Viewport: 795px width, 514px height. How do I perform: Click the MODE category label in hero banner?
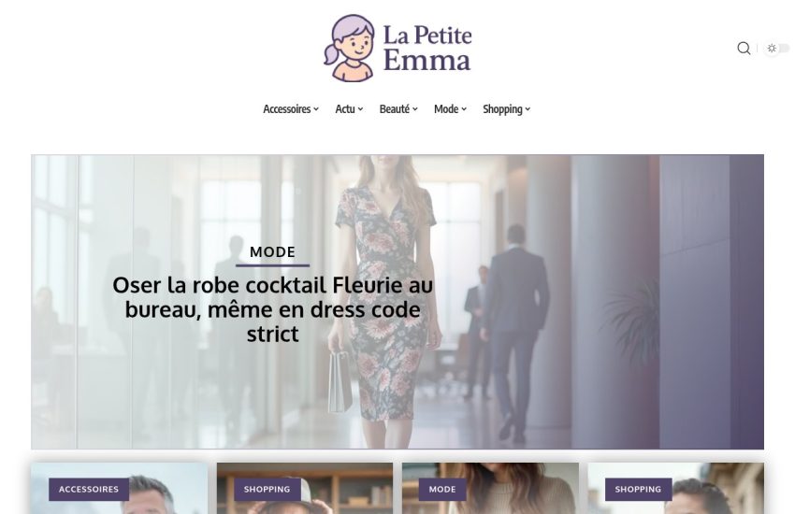[272, 251]
